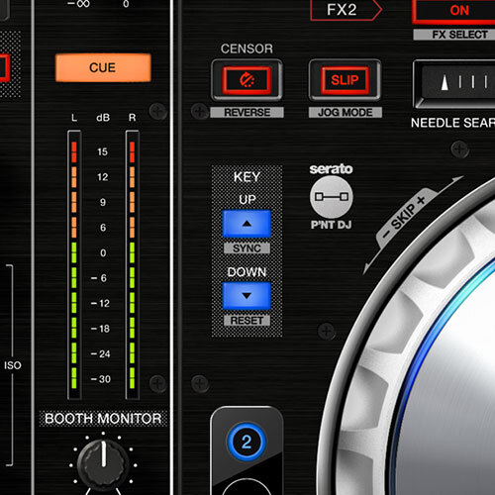This screenshot has height=495, width=495.
Task: Click the CENSOR label text
Action: [247, 49]
